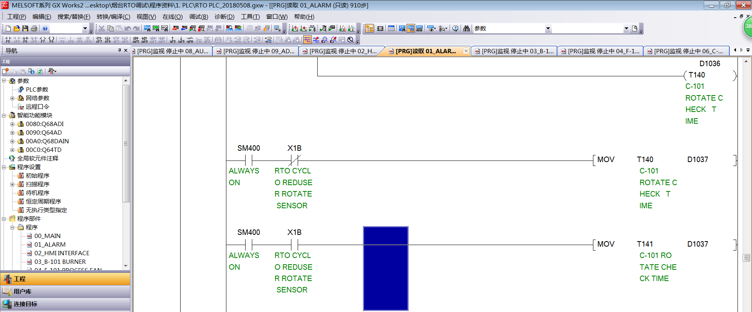Insert coil F7 icon

[43, 40]
